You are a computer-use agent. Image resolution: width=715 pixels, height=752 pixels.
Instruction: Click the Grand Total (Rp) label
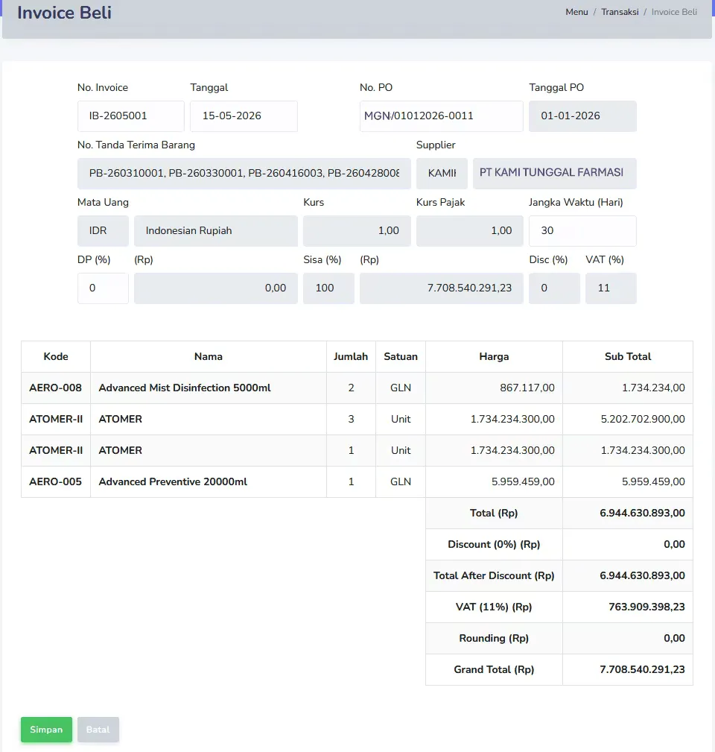pos(494,669)
